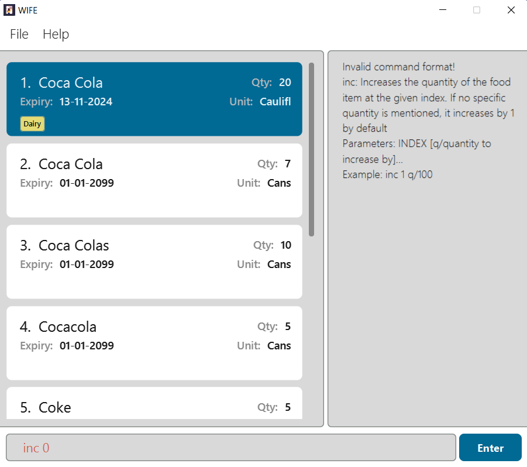The image size is (527, 467).
Task: Click 'Example: inc 1 q/100' text
Action: click(388, 174)
